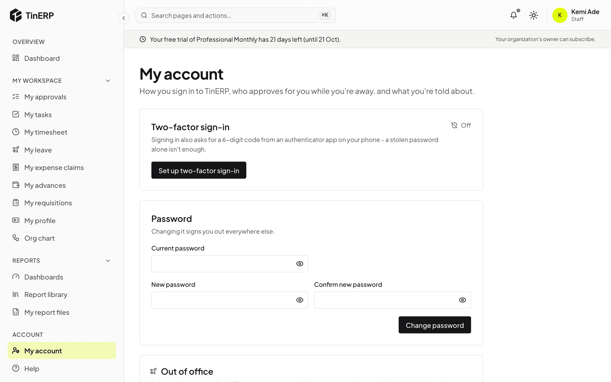Screen dimensions: 611x382
Task: Click the My timesheet clock icon
Action: [16, 132]
